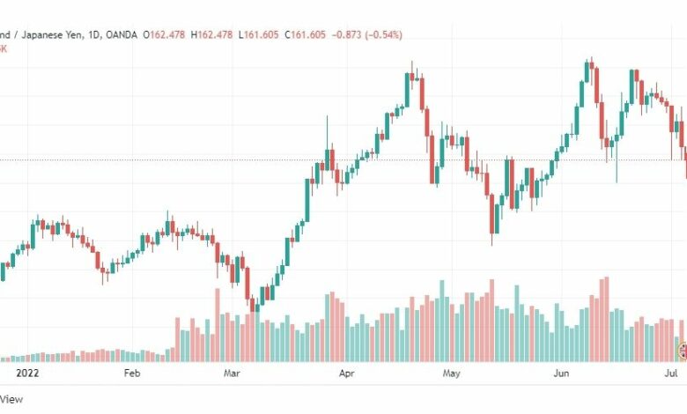Click the Mar label on the time axis
Image resolution: width=687 pixels, height=414 pixels.
coord(232,373)
